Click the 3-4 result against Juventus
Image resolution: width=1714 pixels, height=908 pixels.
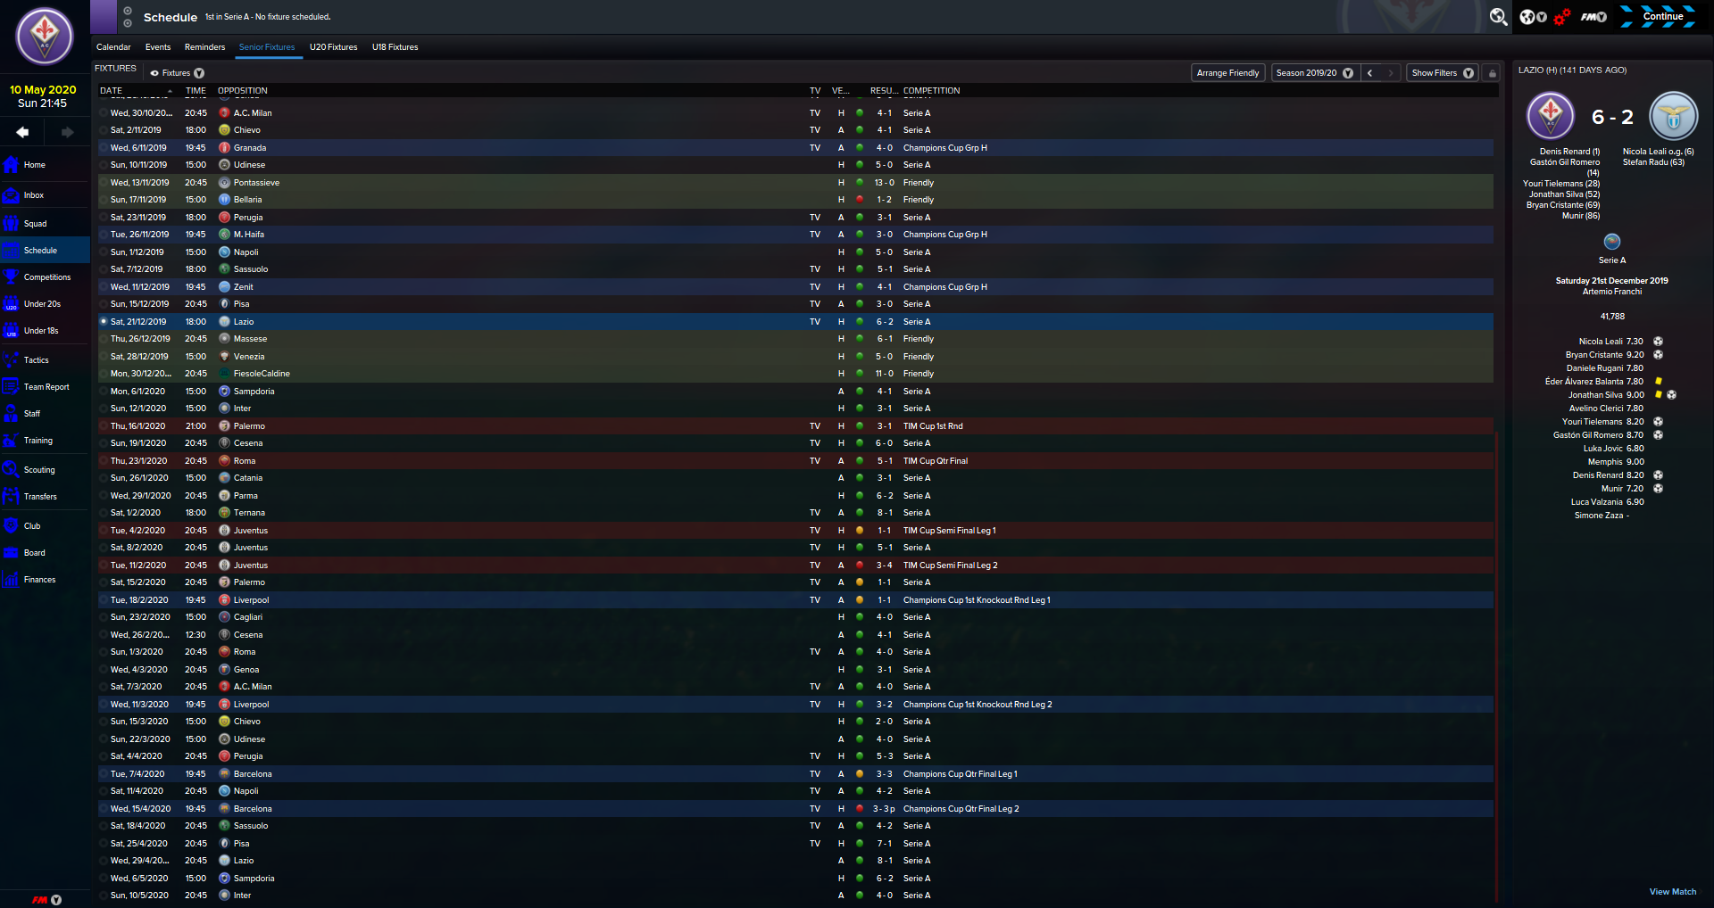pyautogui.click(x=884, y=565)
